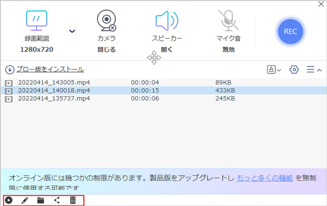Click the 開く speaker status
Viewport: 327px width, 206px height.
167,49
